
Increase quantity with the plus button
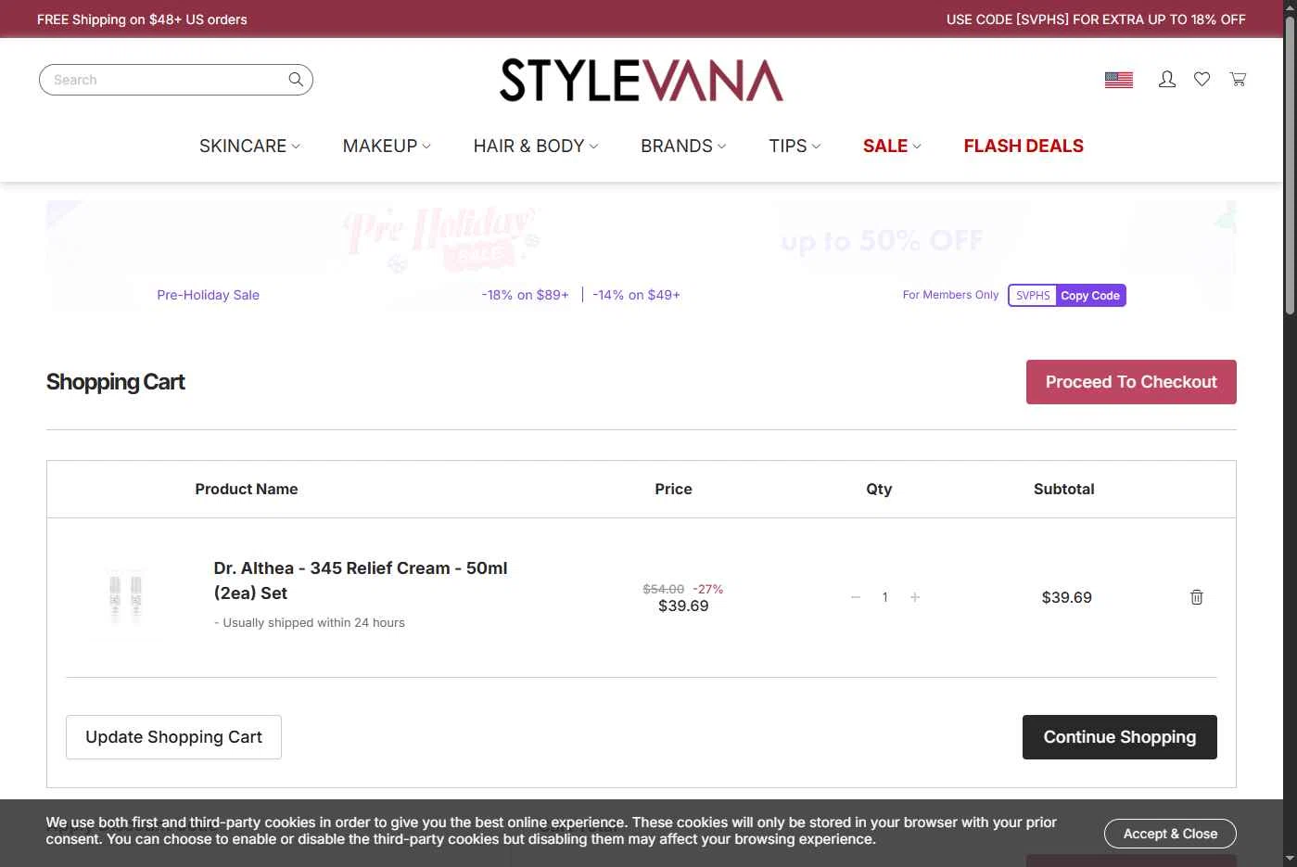click(x=915, y=597)
